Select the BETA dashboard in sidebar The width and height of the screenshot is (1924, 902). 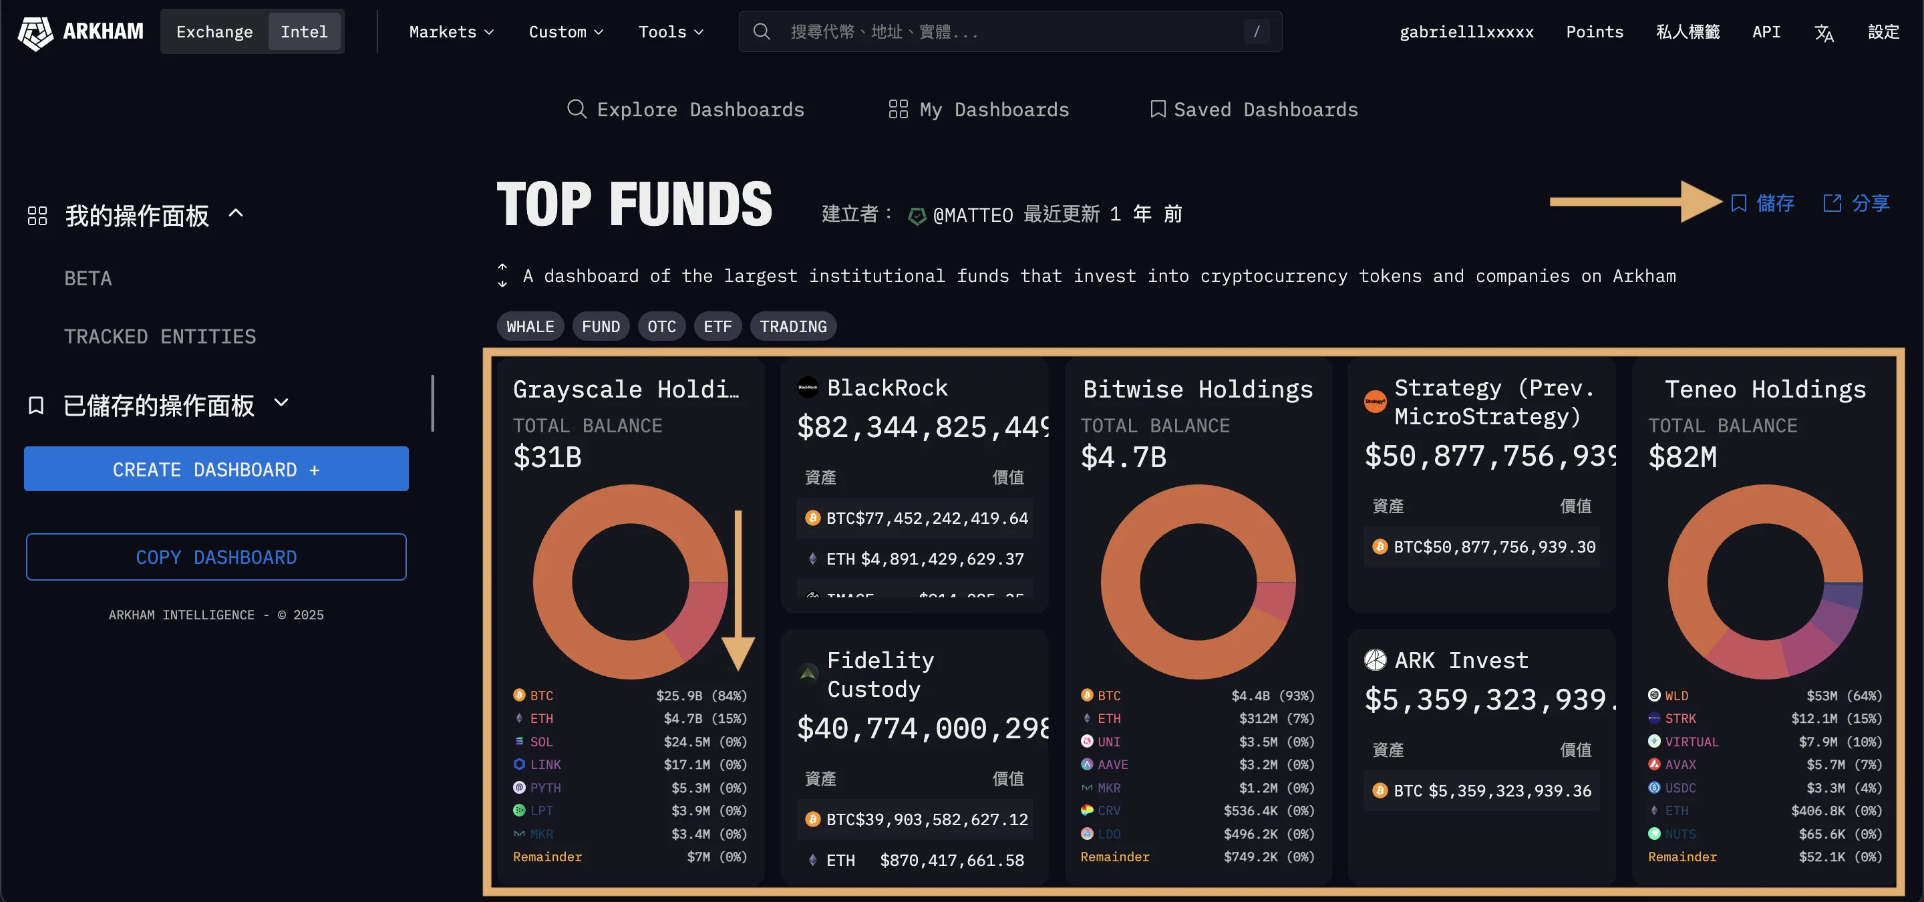(88, 279)
